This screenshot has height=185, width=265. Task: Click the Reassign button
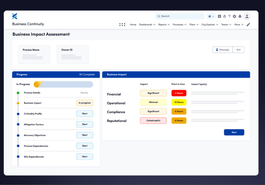pyautogui.click(x=222, y=50)
